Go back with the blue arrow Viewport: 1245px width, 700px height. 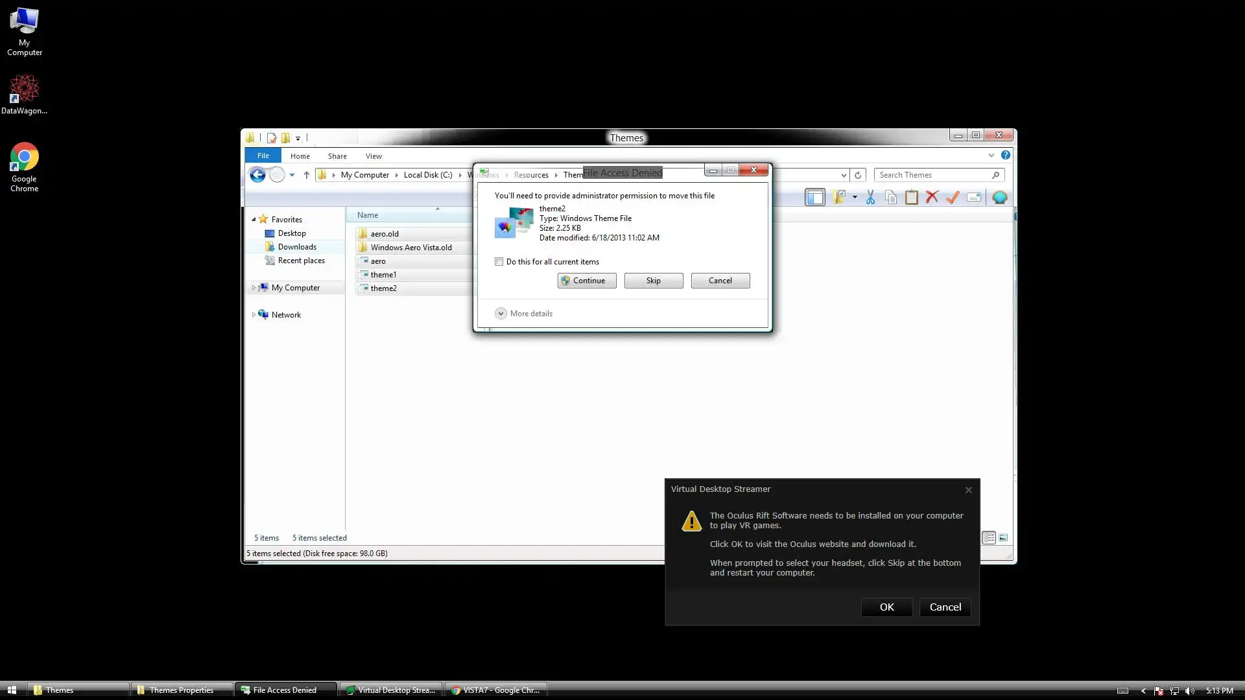tap(257, 175)
